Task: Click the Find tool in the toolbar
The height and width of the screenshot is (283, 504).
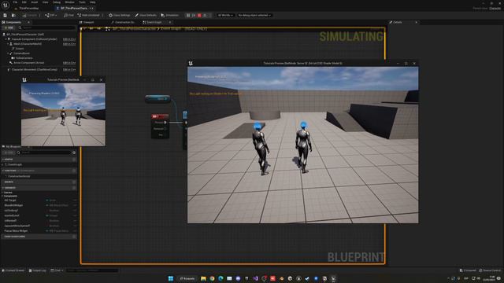Action: tap(69, 15)
